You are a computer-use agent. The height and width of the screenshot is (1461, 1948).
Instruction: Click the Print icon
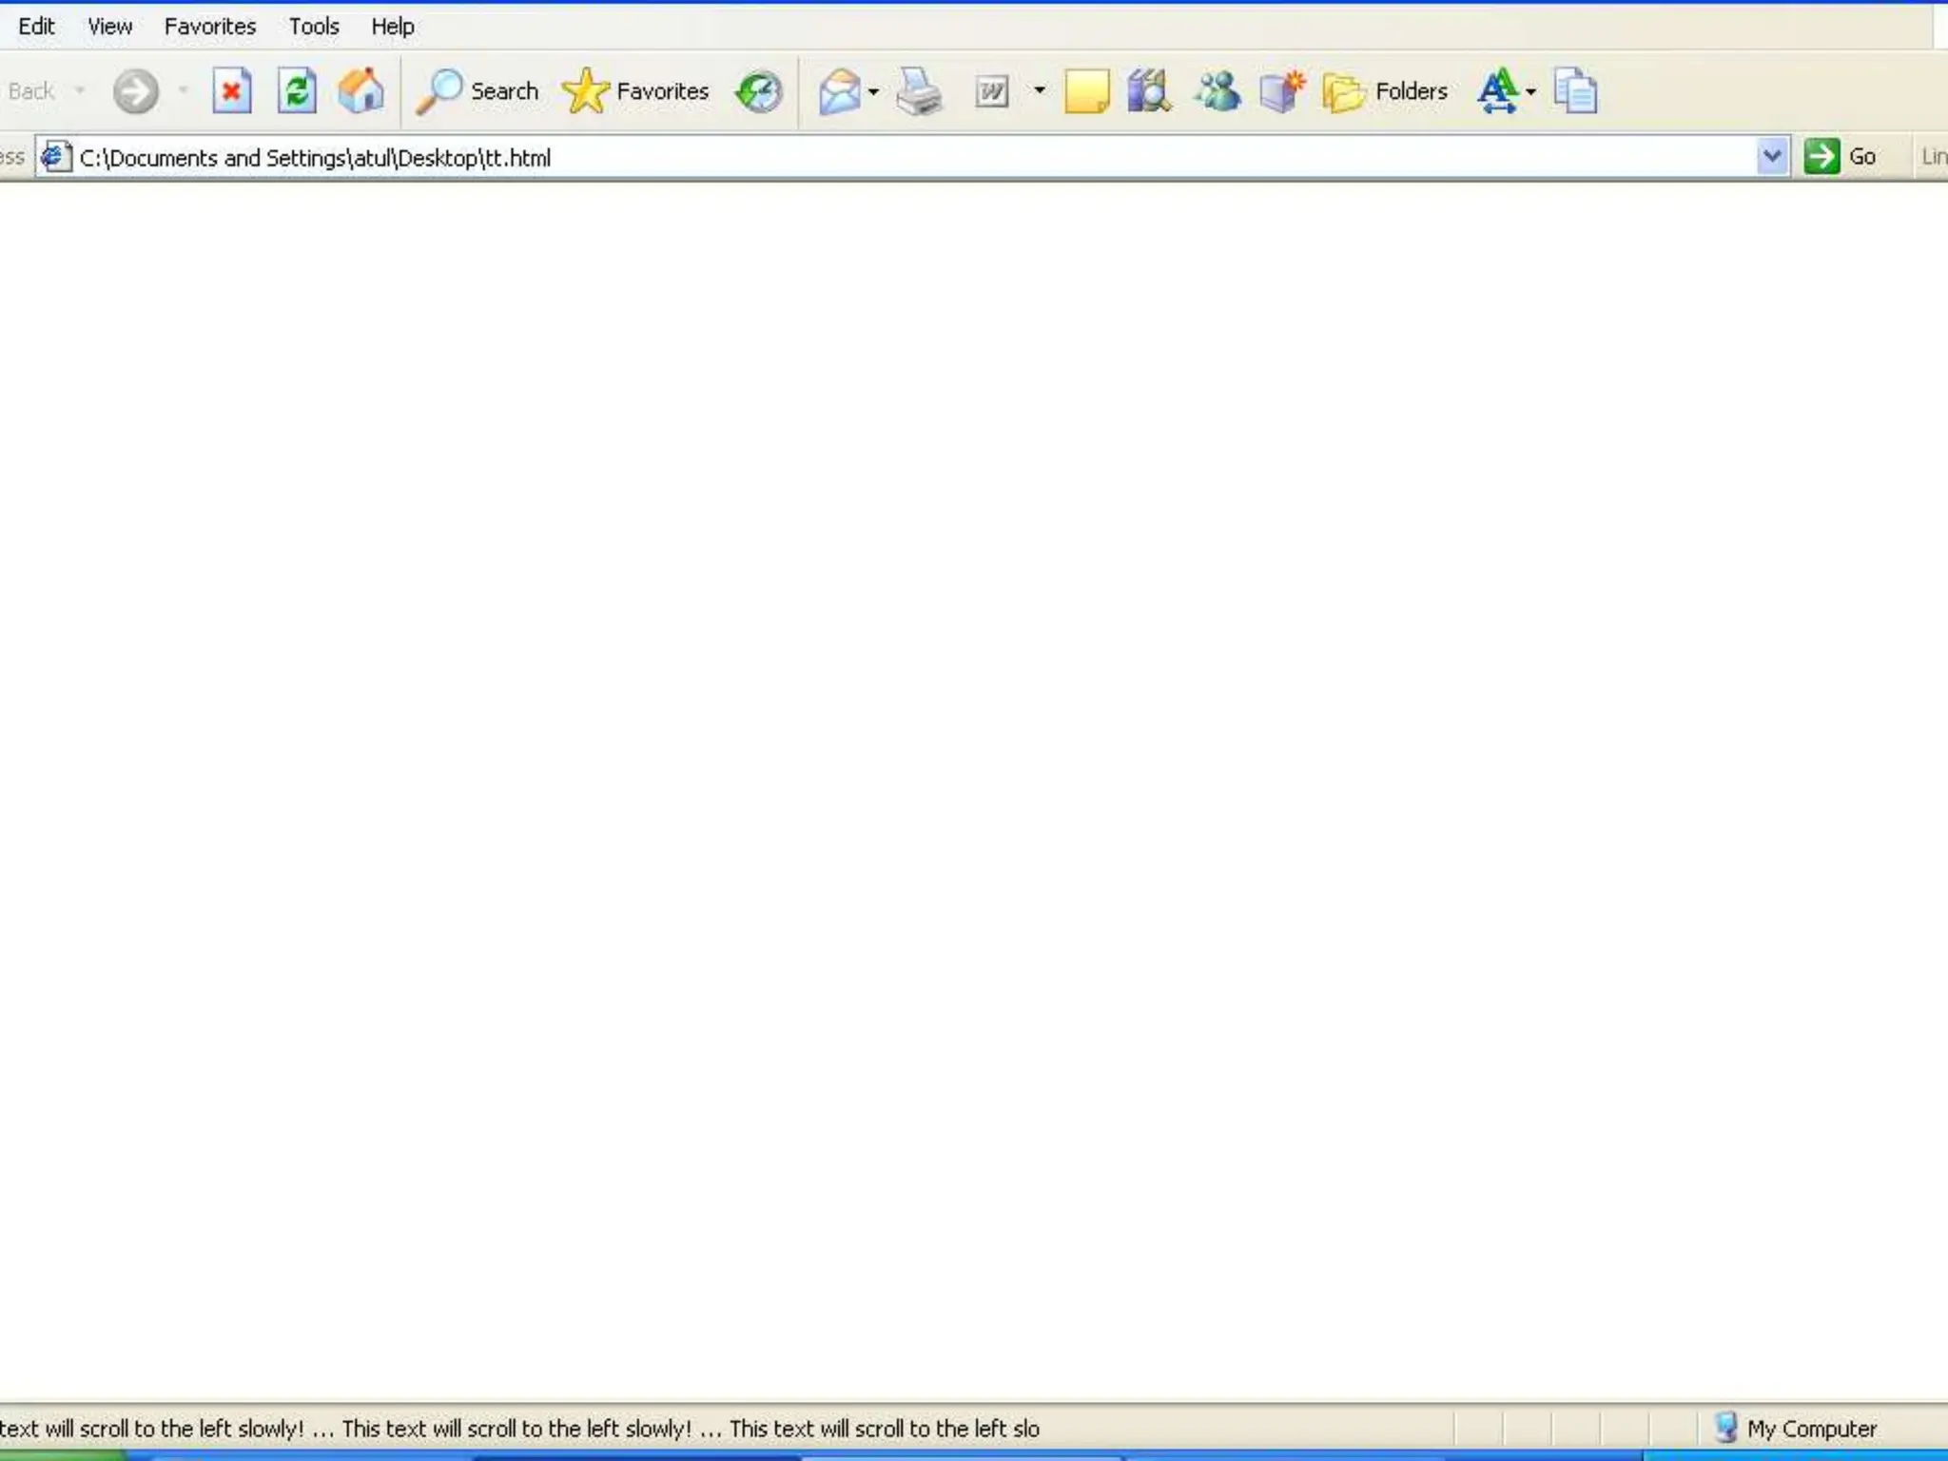click(x=919, y=92)
